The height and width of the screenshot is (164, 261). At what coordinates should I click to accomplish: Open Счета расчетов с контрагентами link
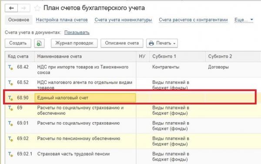pyautogui.click(x=193, y=20)
